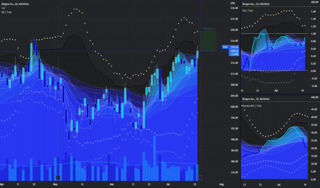Click the 200.00 price axis label

[234, 107]
